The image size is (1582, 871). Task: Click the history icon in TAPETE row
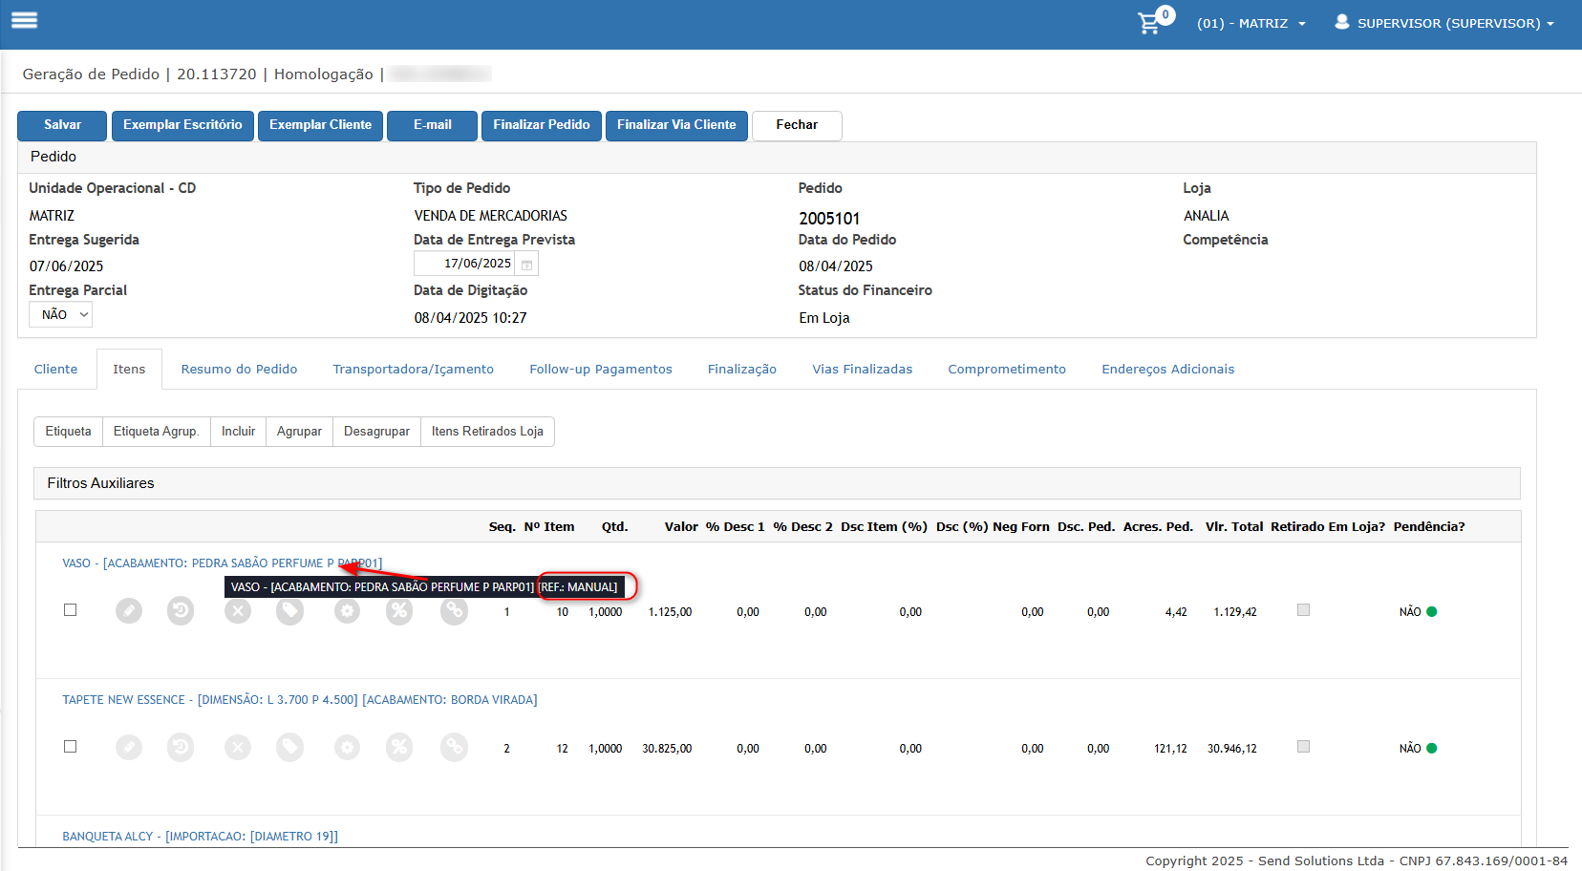181,747
